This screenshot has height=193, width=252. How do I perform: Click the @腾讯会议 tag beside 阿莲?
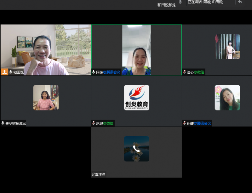tap(112, 72)
